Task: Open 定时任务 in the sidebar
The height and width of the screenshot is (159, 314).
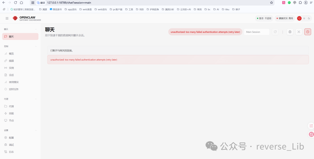Action: pos(20,89)
